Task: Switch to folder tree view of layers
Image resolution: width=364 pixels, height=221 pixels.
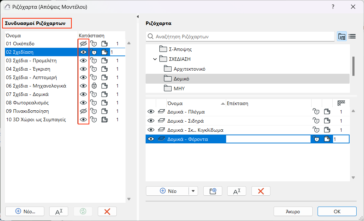Action: click(x=341, y=36)
